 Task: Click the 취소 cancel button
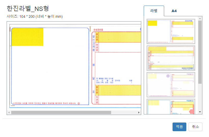pos(195,127)
